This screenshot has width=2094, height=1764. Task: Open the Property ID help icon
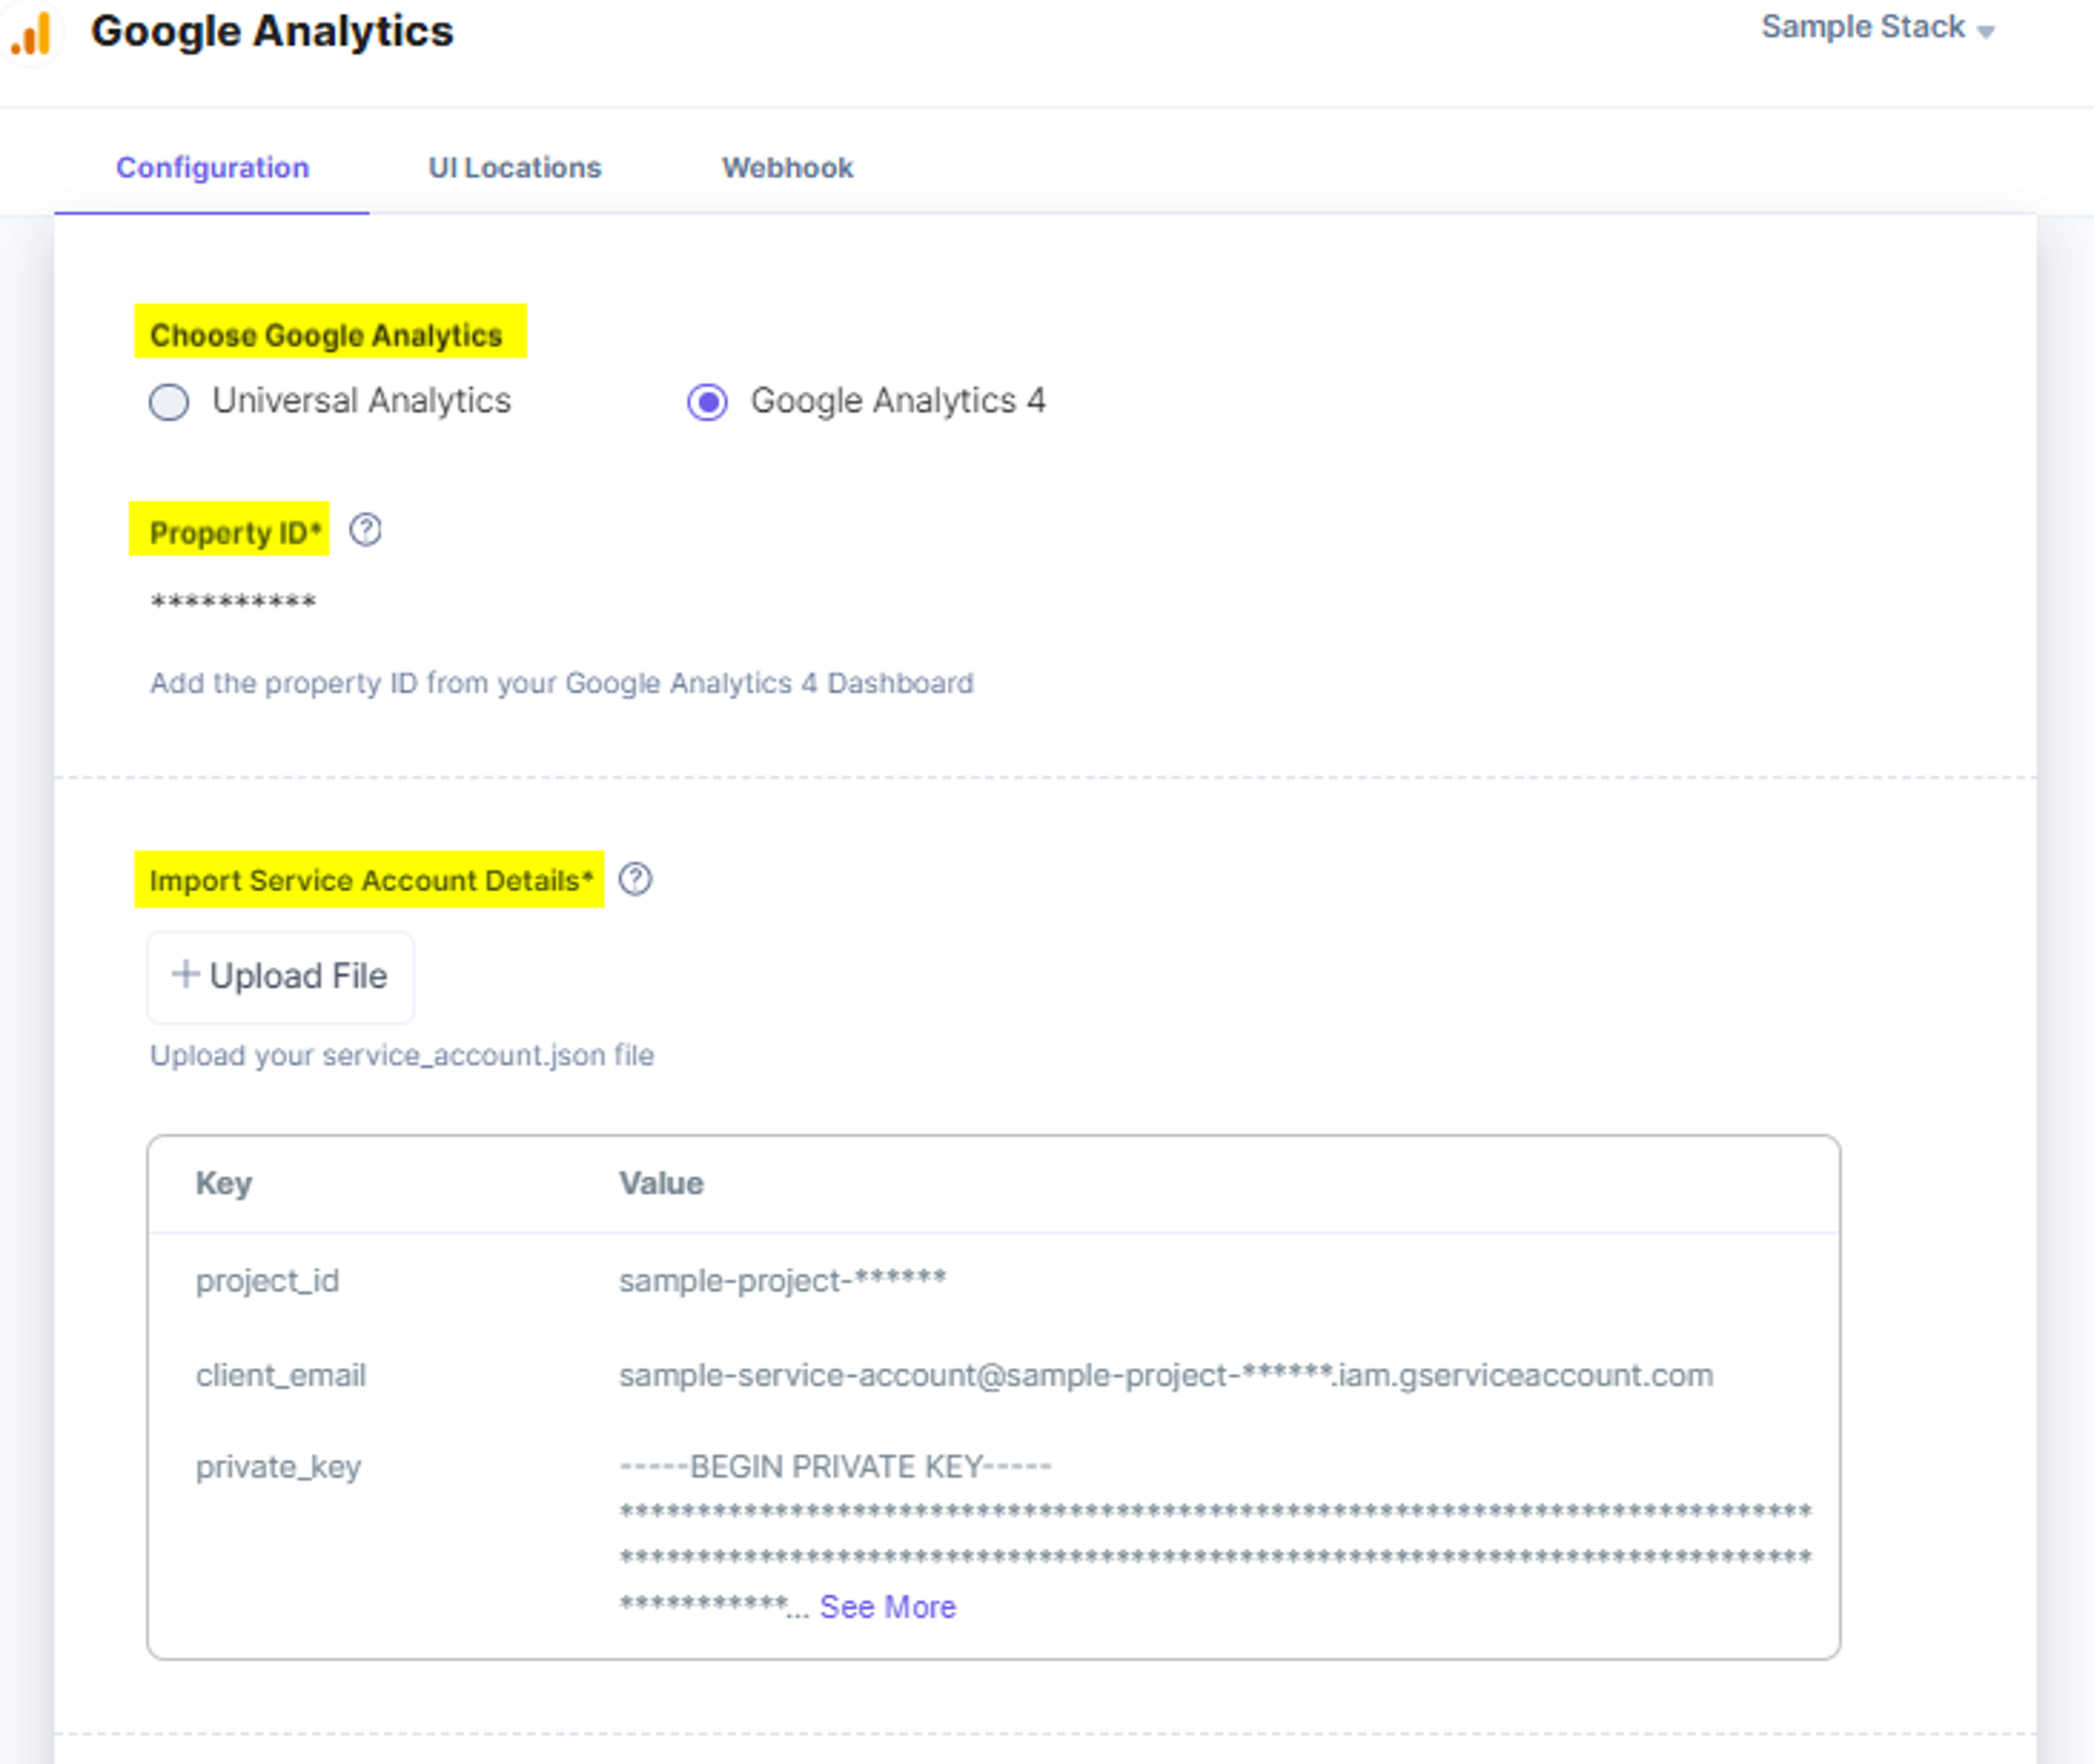click(x=365, y=530)
